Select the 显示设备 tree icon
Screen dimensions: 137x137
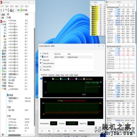tap(3, 59)
